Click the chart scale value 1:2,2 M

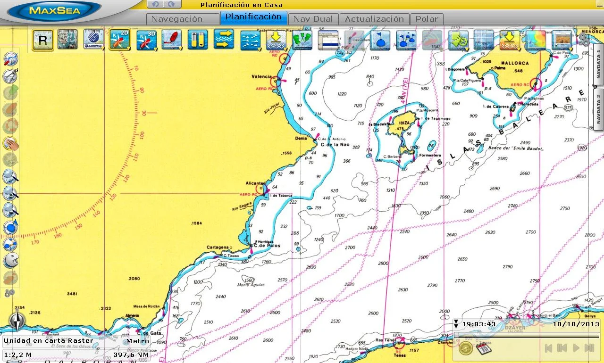(x=18, y=355)
